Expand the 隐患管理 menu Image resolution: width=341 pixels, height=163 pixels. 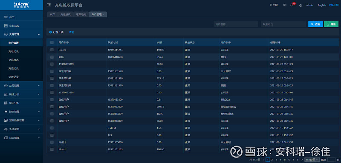point(39,112)
